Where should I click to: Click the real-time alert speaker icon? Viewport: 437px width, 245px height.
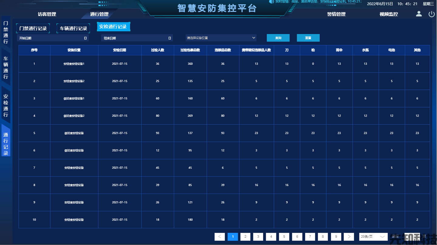point(271,2)
